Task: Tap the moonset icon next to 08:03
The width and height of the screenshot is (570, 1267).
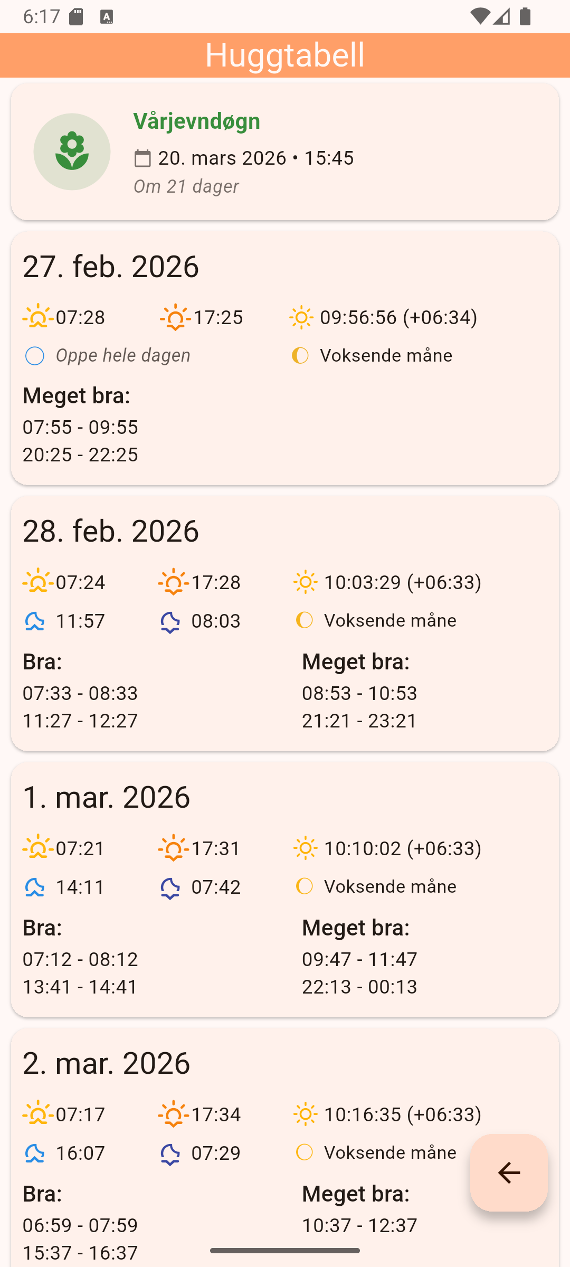Action: 170,621
